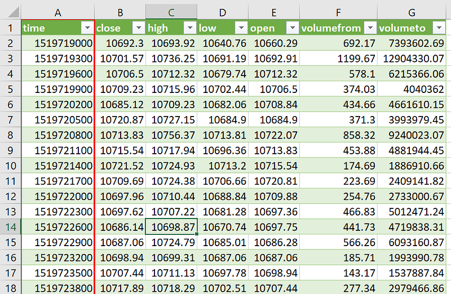Select column E header
Image resolution: width=451 pixels, height=294 pixels.
(274, 12)
